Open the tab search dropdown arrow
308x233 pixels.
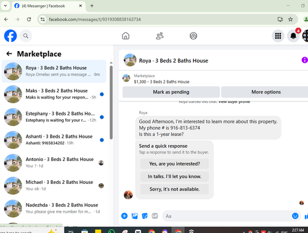pyautogui.click(x=6, y=6)
